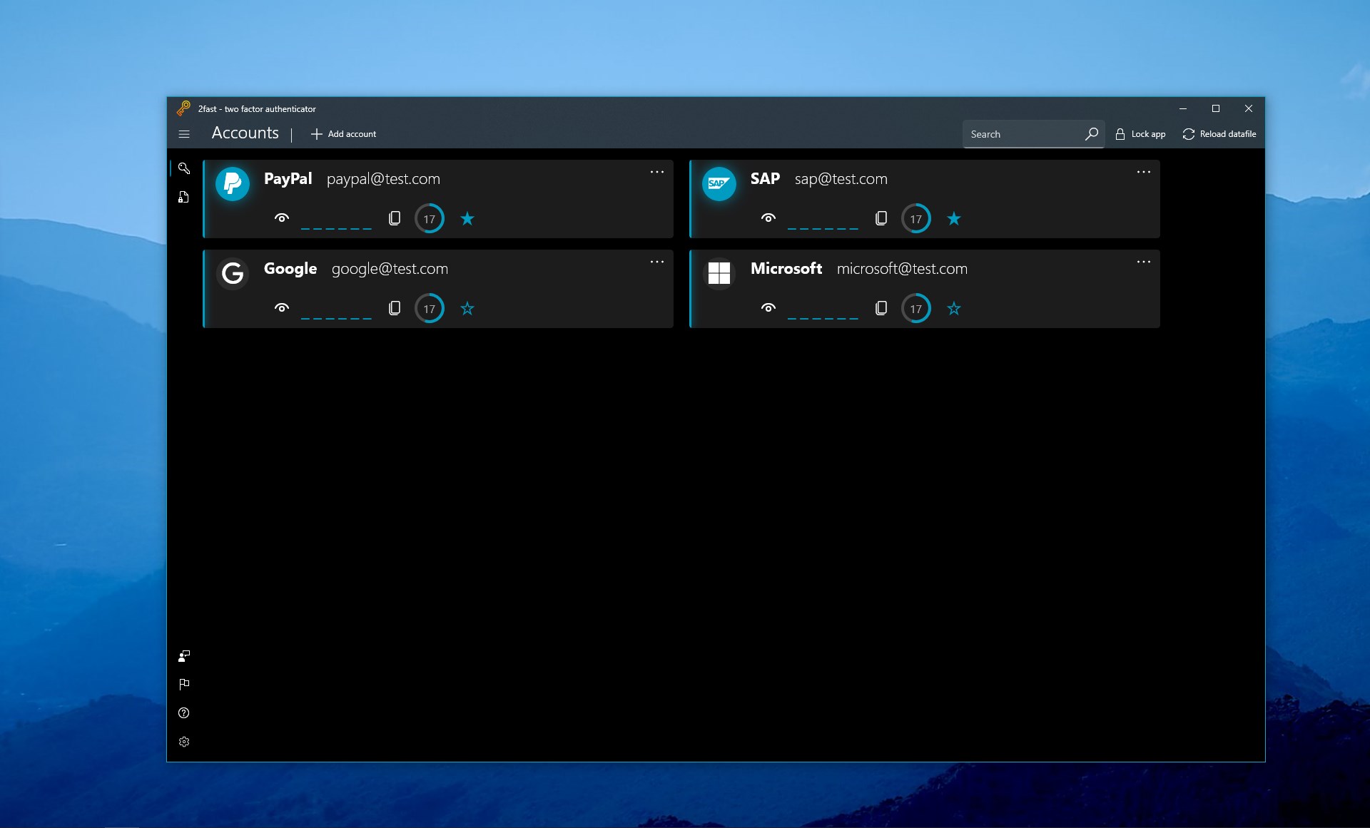
Task: Expand the hamburger navigation menu
Action: (184, 133)
